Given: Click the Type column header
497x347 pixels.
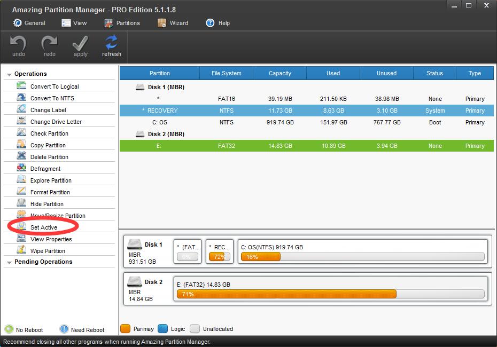Looking at the screenshot, I should [475, 73].
